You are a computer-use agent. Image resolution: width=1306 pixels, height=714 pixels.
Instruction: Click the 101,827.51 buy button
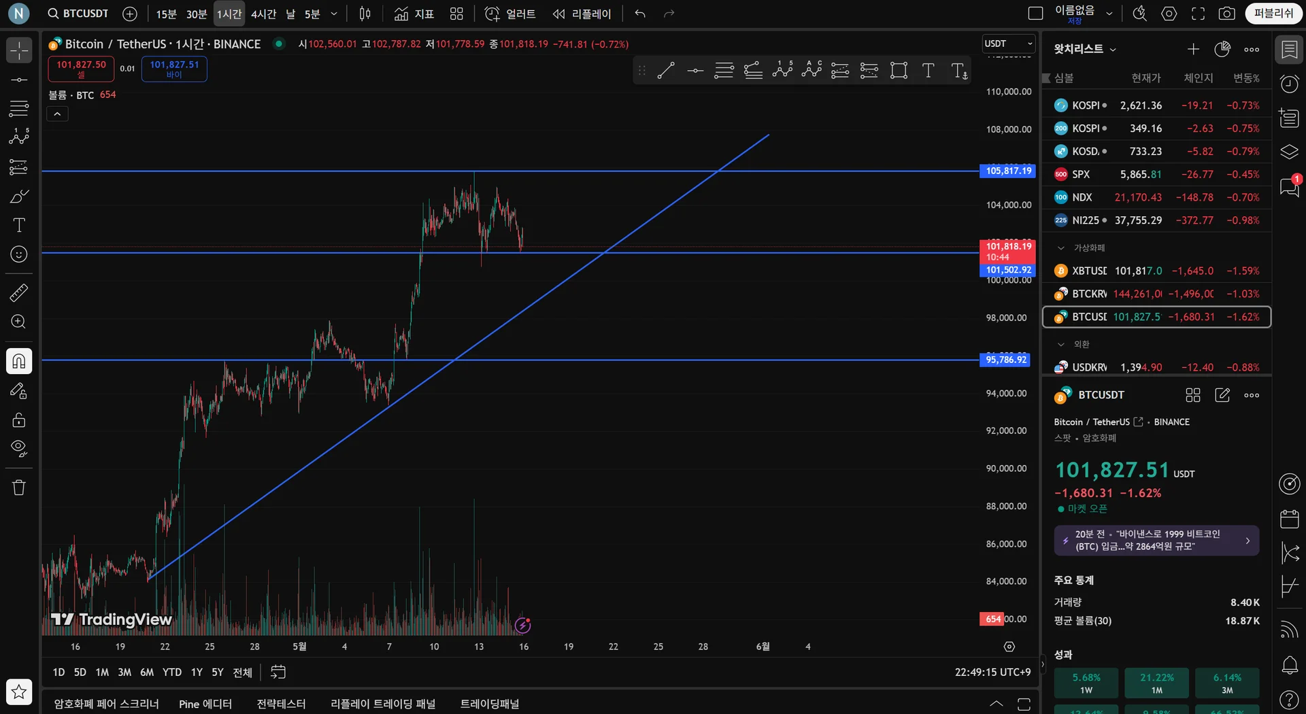coord(174,69)
